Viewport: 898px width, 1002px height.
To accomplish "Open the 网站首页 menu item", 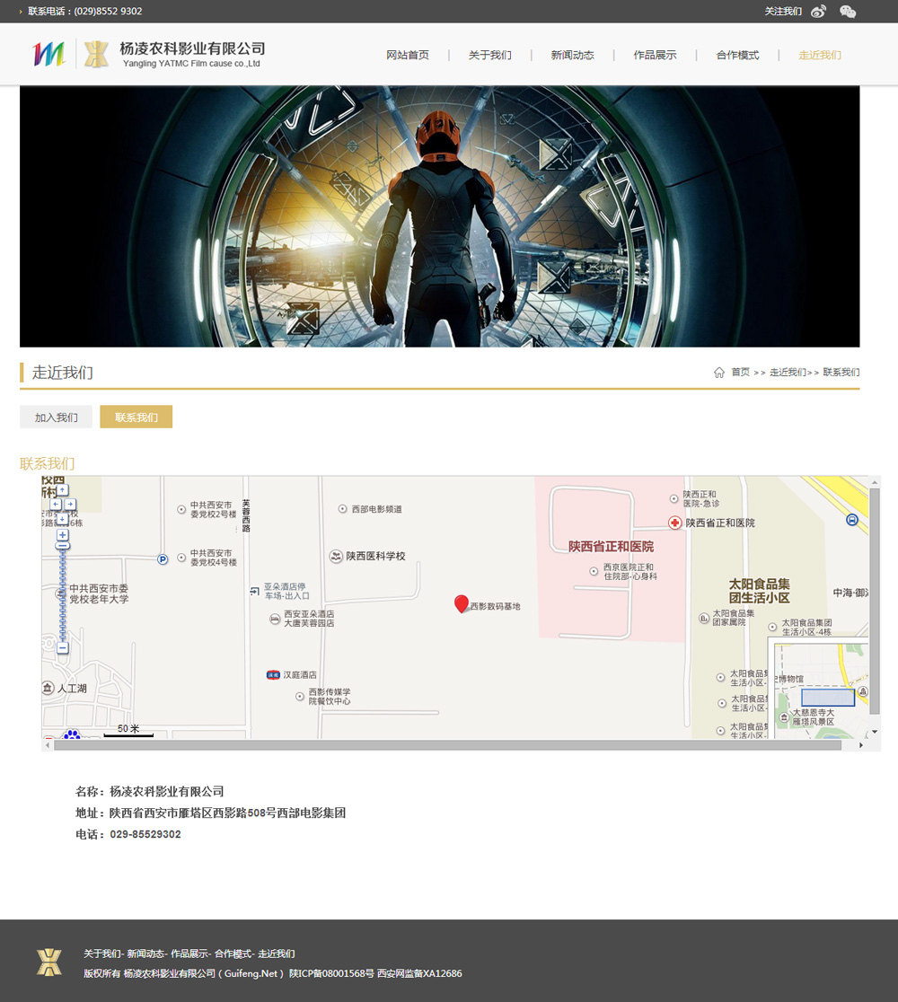I will pyautogui.click(x=408, y=56).
